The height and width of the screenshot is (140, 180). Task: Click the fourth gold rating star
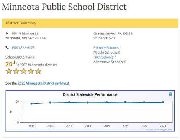(31, 71)
